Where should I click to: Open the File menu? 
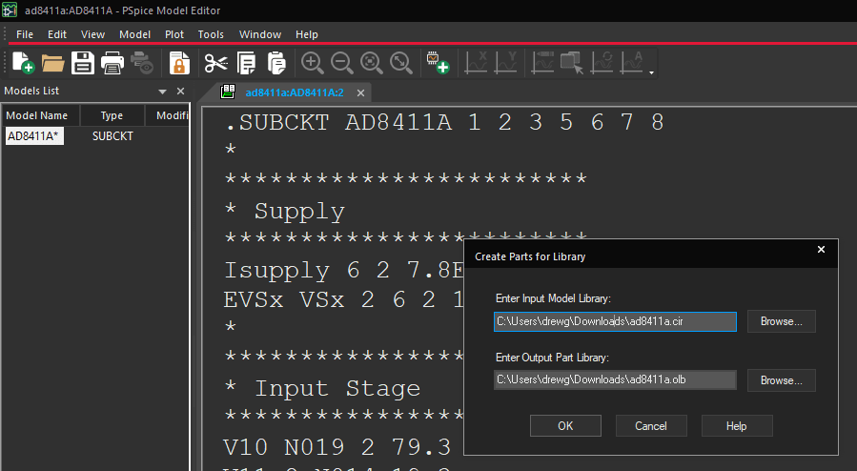click(25, 34)
